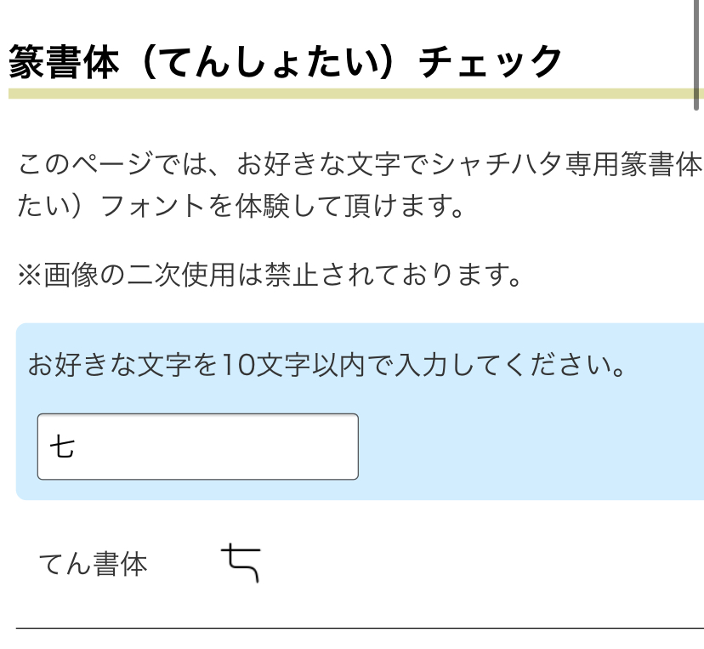Click the 七 character inside the input box

click(x=62, y=447)
